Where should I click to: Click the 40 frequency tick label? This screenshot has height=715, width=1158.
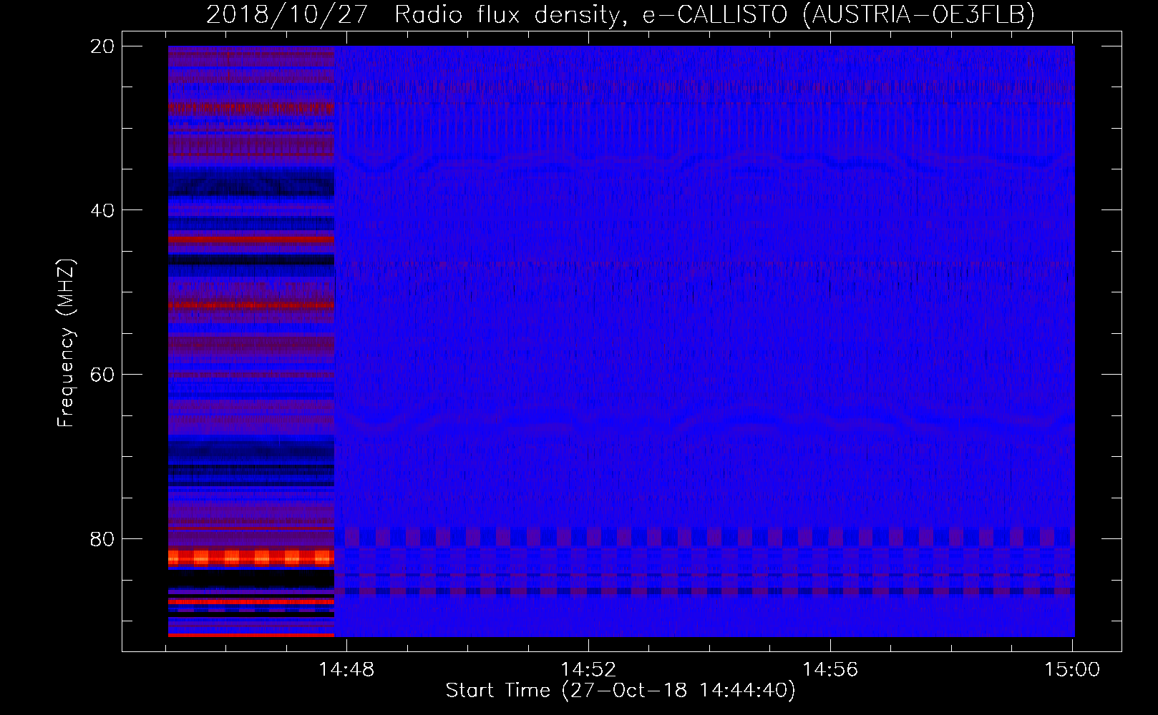coord(102,210)
